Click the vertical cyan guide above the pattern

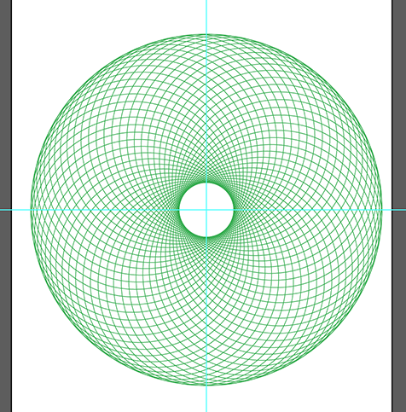tap(206, 16)
